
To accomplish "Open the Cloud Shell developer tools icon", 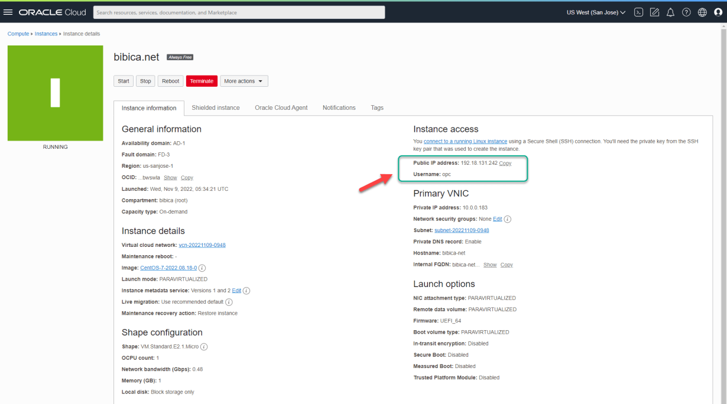I will tap(638, 12).
